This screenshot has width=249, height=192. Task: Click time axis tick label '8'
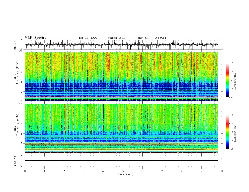point(182,171)
